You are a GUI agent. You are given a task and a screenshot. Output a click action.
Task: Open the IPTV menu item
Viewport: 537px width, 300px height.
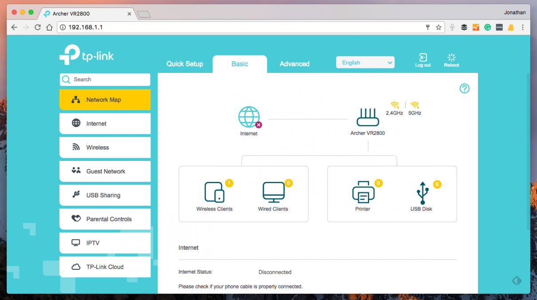pos(105,243)
